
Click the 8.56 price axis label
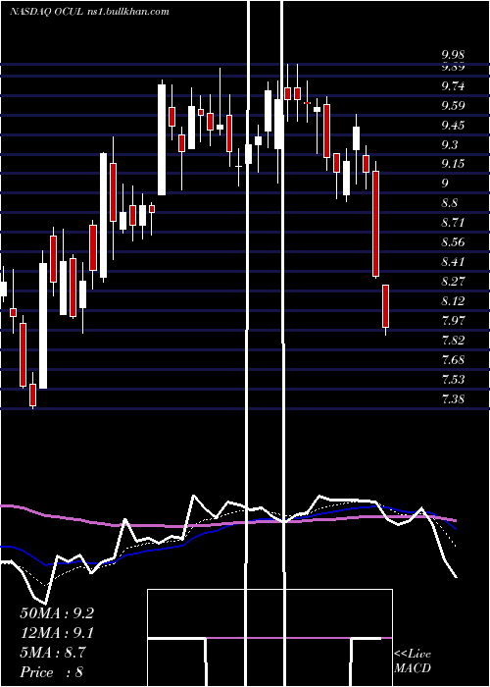[x=453, y=242]
